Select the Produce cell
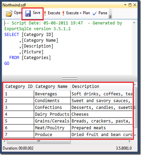Image resolution: width=141 pixels, height=155 pixels. pyautogui.click(x=52, y=135)
